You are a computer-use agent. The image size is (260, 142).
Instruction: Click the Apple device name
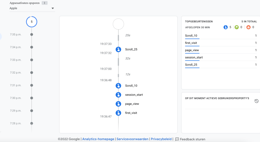point(13,8)
